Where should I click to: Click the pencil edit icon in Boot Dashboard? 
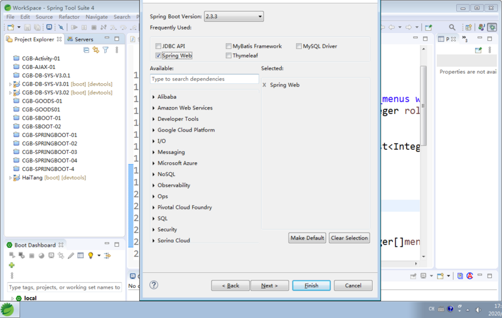click(71, 255)
